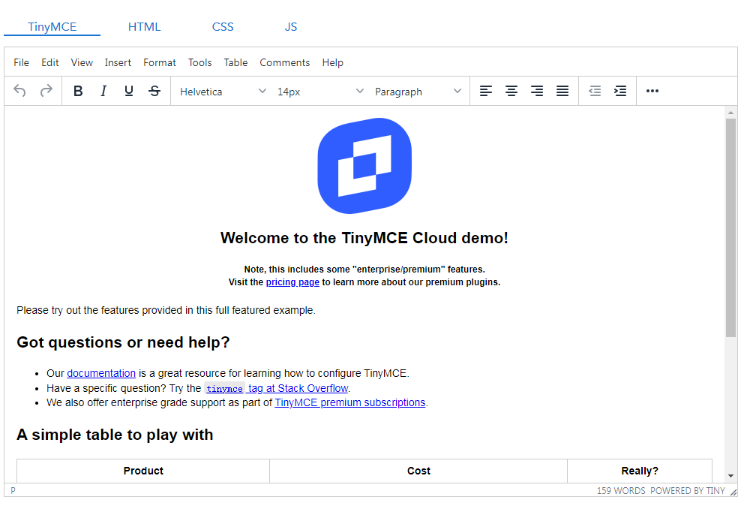Image resolution: width=744 pixels, height=521 pixels.
Task: Click the 159 WORDS counter
Action: point(621,491)
